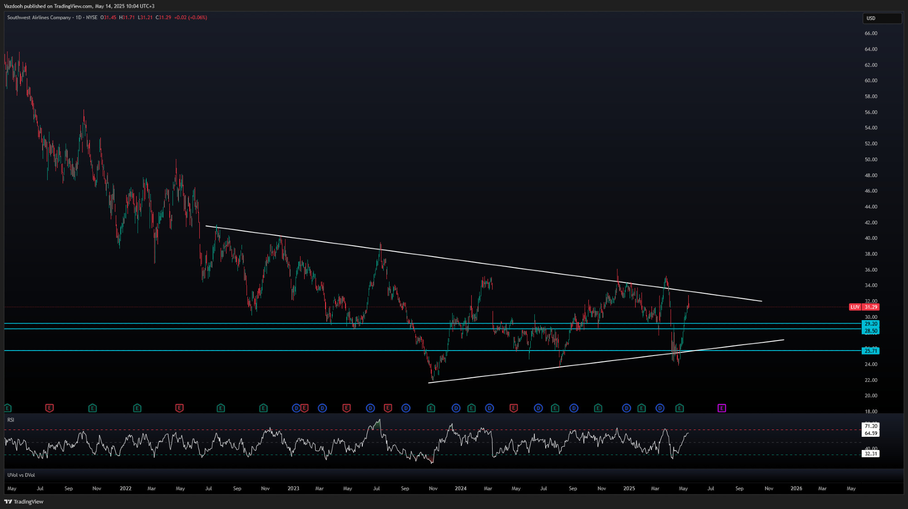The width and height of the screenshot is (908, 509).
Task: Click the dividend marker near December 2023
Action: point(456,408)
